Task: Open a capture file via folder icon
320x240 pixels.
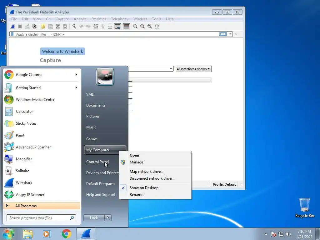Action: 43,26
